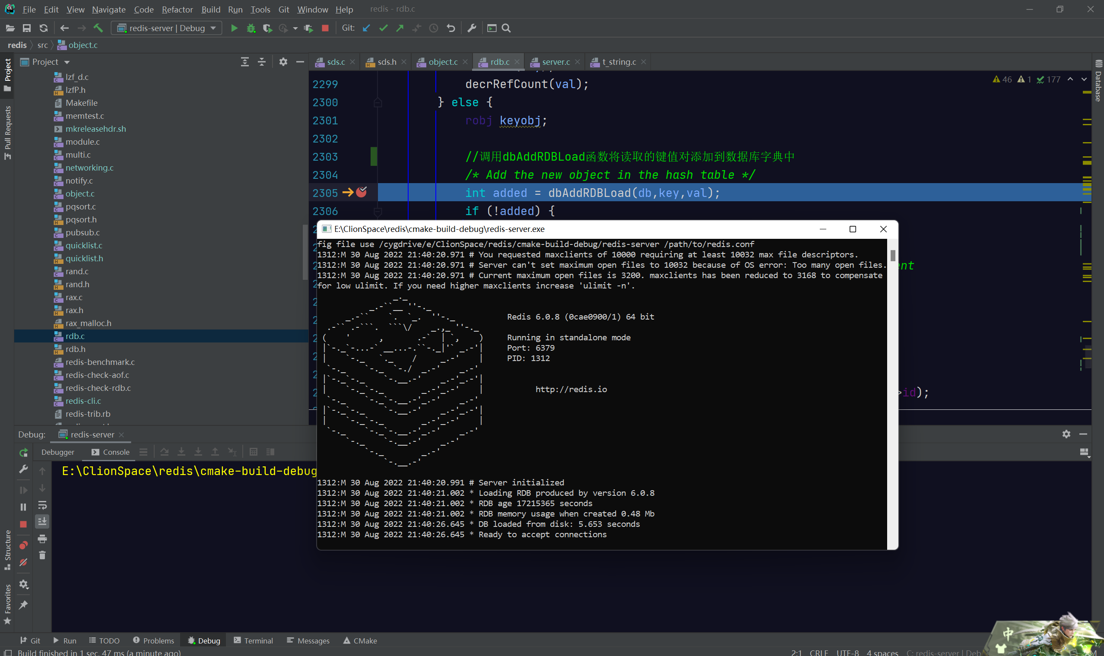This screenshot has width=1104, height=656.
Task: Open the Project view dropdown arrow
Action: tap(67, 62)
